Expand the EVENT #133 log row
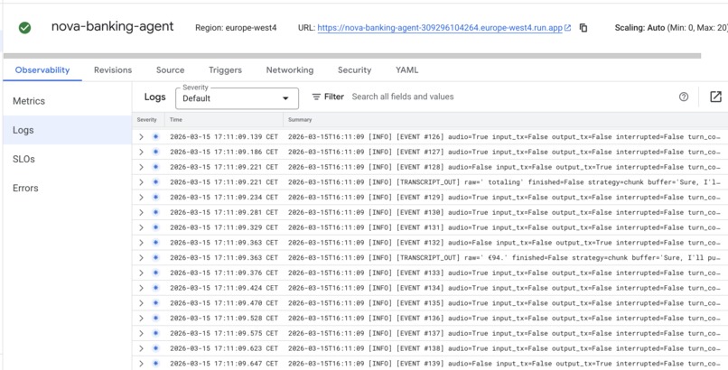Viewport: 728px width, 370px height. [141, 273]
